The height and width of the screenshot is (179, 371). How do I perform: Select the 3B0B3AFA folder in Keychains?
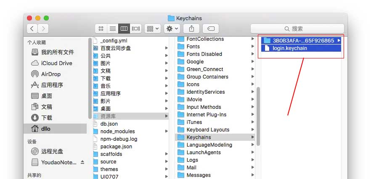tap(301, 41)
